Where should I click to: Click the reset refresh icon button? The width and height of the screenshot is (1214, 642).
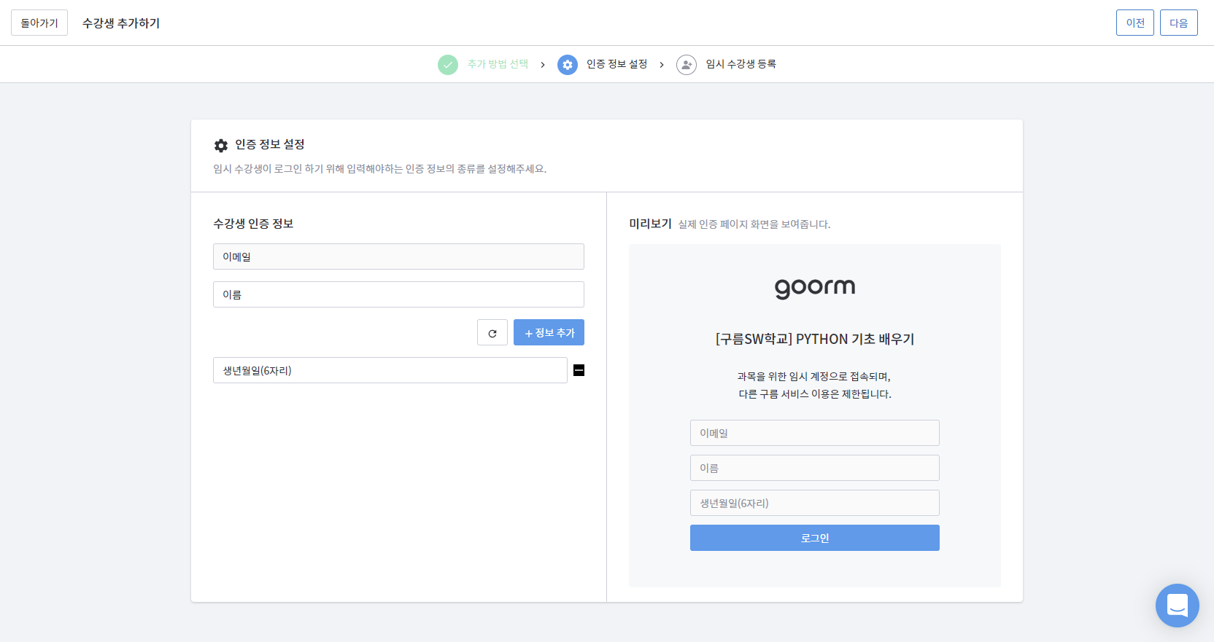click(x=492, y=333)
